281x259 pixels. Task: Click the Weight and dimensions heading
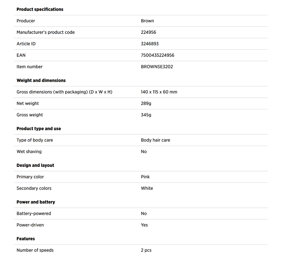(41, 80)
